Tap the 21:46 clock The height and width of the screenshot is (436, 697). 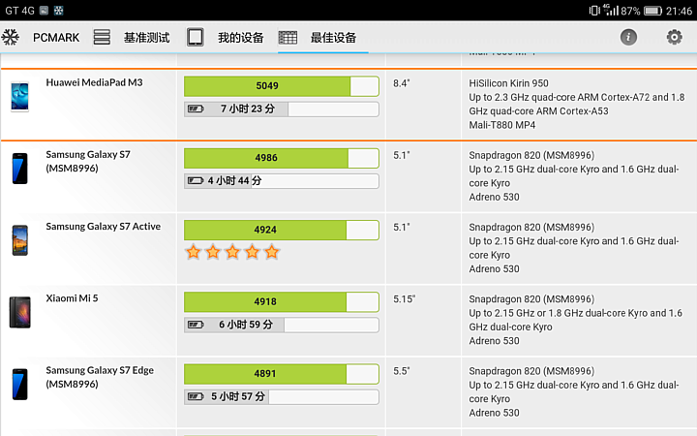pyautogui.click(x=679, y=11)
